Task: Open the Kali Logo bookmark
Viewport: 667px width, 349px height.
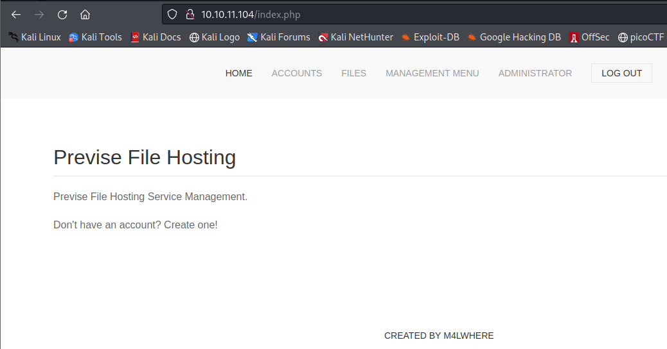Action: (215, 37)
